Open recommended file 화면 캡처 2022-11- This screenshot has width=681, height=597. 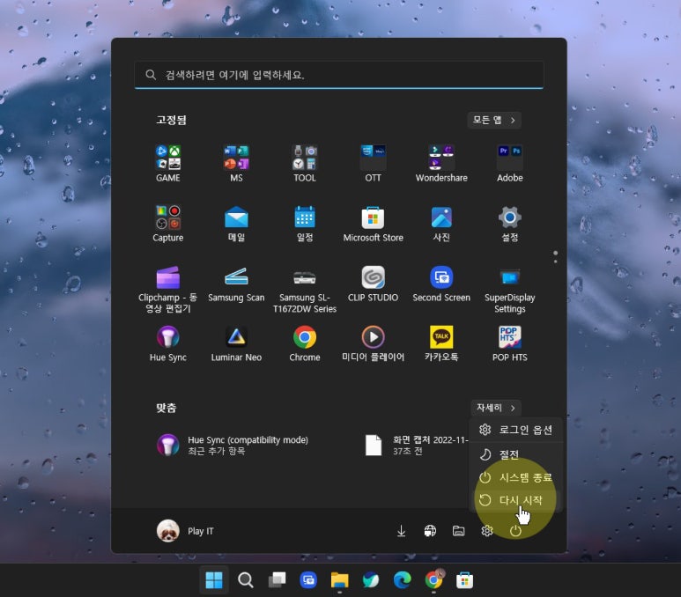tap(417, 445)
